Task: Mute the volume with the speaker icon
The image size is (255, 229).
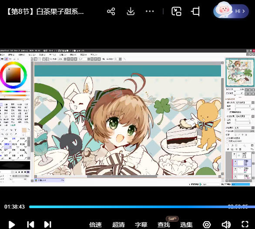Action: click(226, 225)
